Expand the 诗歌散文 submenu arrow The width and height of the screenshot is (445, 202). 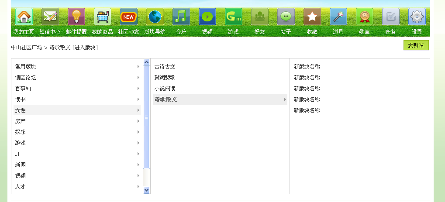[285, 99]
